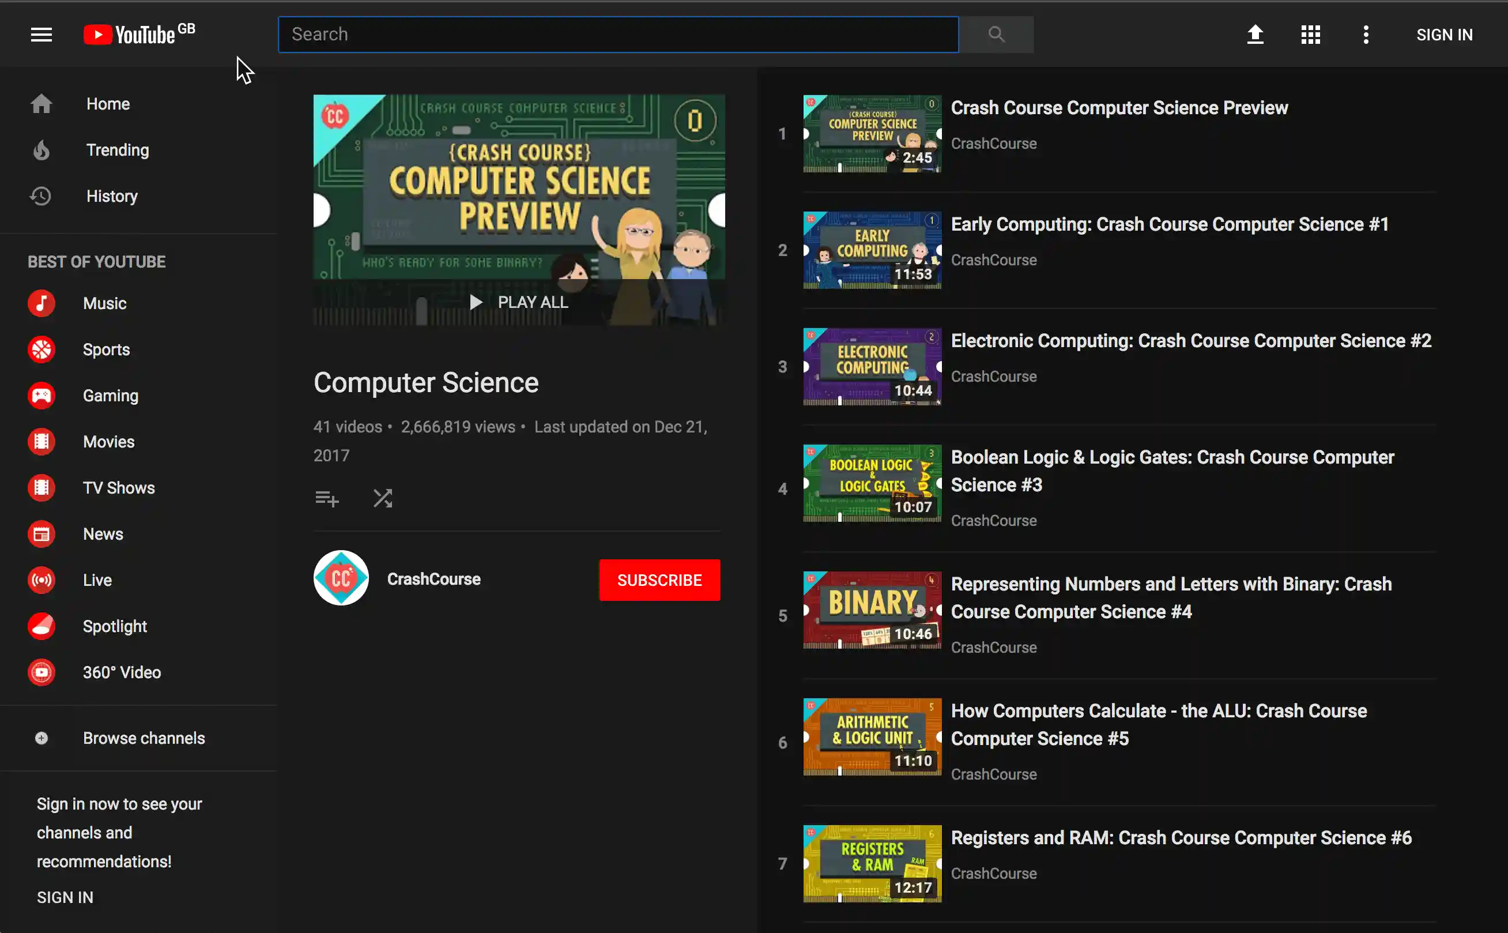Select the 360° Video icon
The height and width of the screenshot is (933, 1508).
coord(41,672)
